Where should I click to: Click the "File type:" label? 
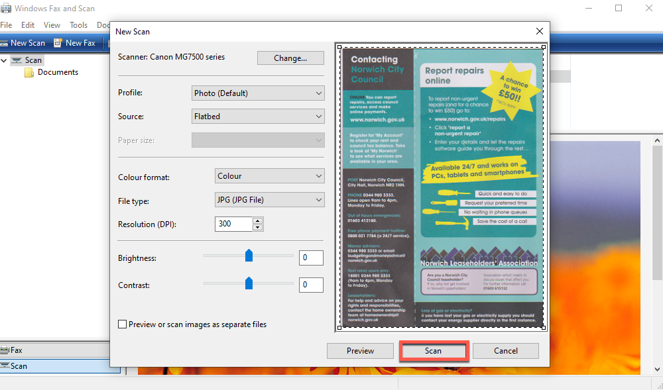(133, 201)
